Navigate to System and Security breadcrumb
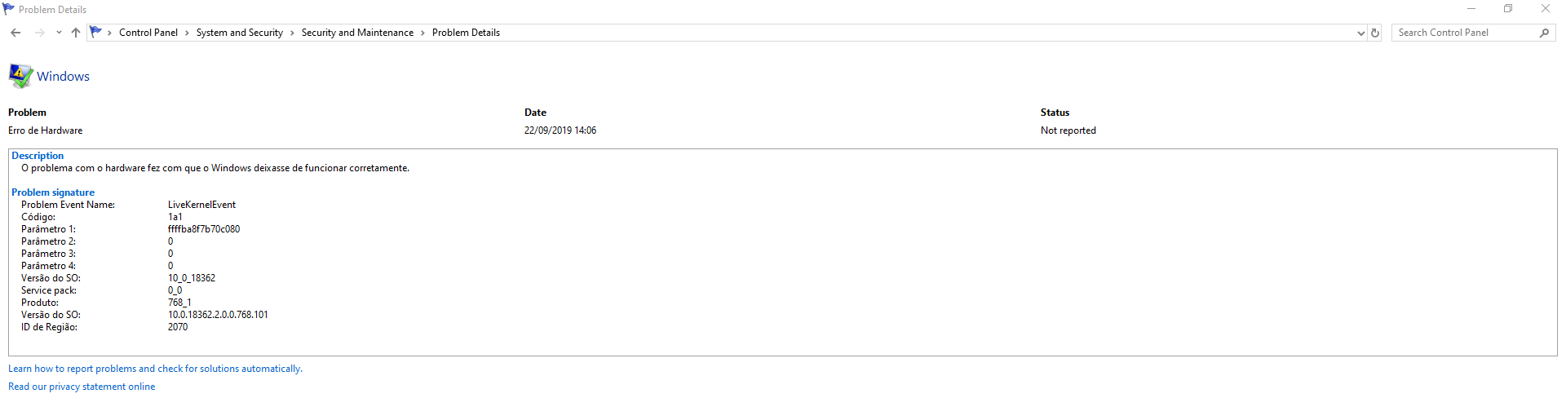1566x398 pixels. click(240, 33)
